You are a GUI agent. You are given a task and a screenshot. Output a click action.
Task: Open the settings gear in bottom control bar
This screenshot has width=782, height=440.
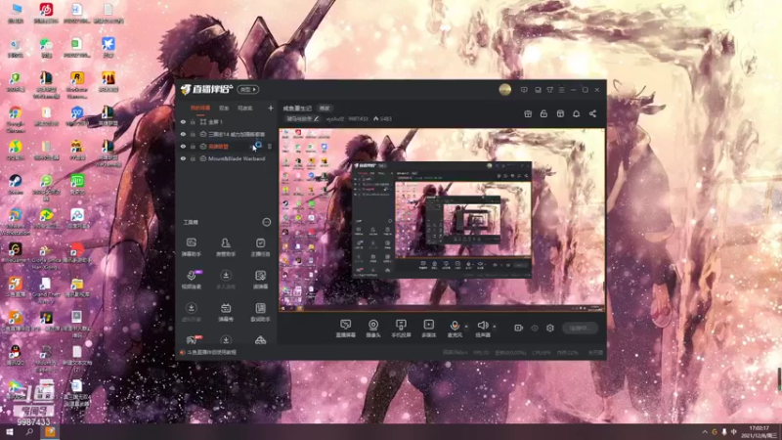coord(550,328)
